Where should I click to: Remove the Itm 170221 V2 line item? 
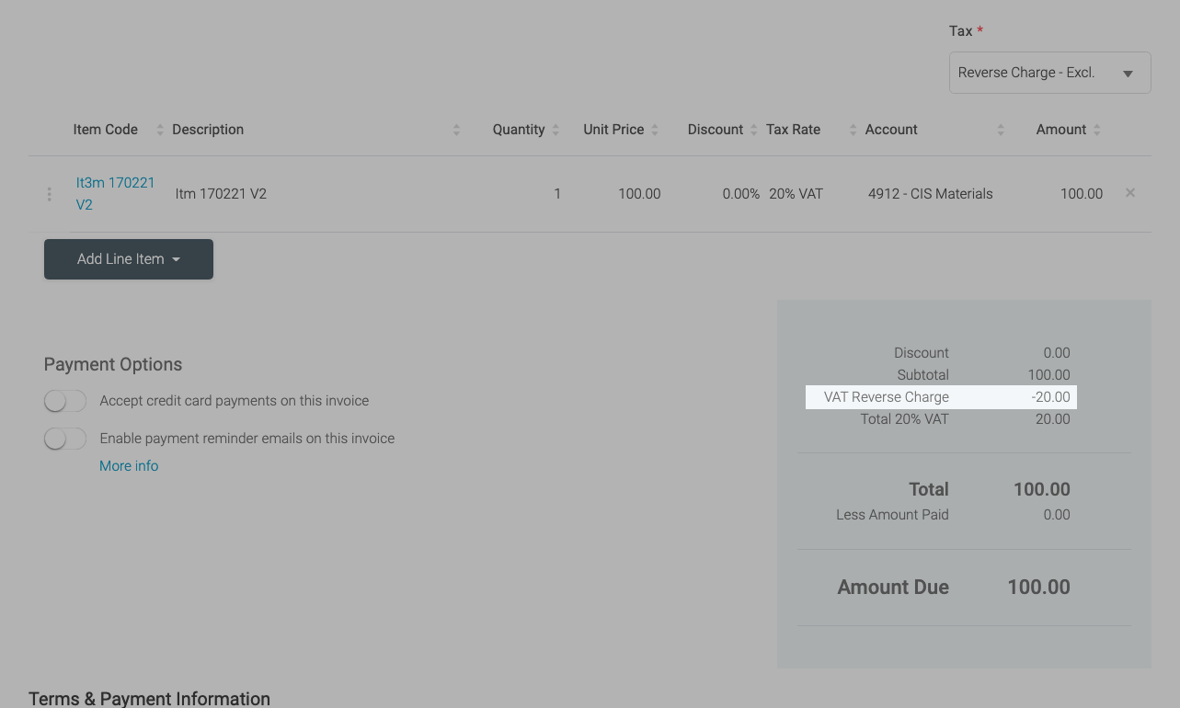[x=1129, y=193]
